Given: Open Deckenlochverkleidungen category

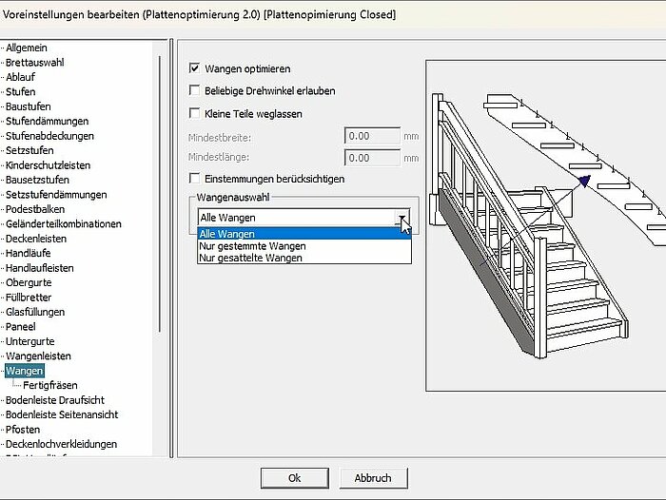Looking at the screenshot, I should [x=61, y=444].
